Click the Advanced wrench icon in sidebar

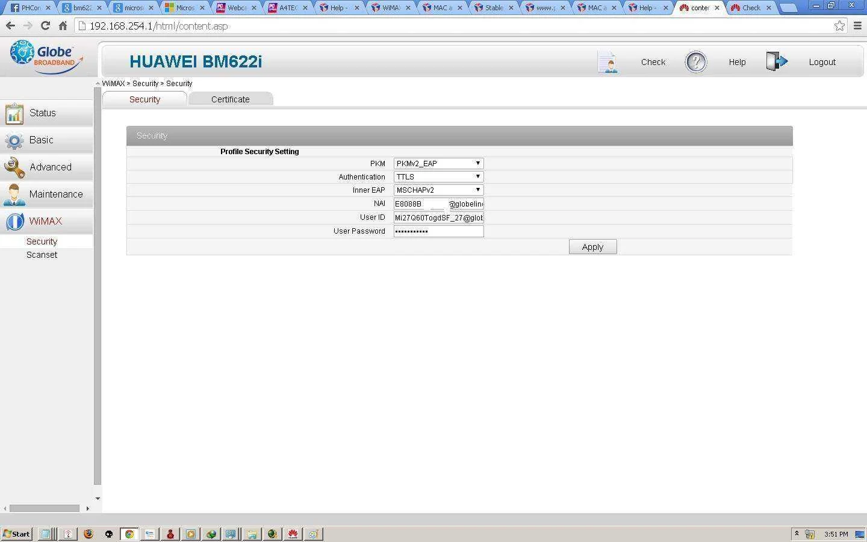click(x=14, y=167)
